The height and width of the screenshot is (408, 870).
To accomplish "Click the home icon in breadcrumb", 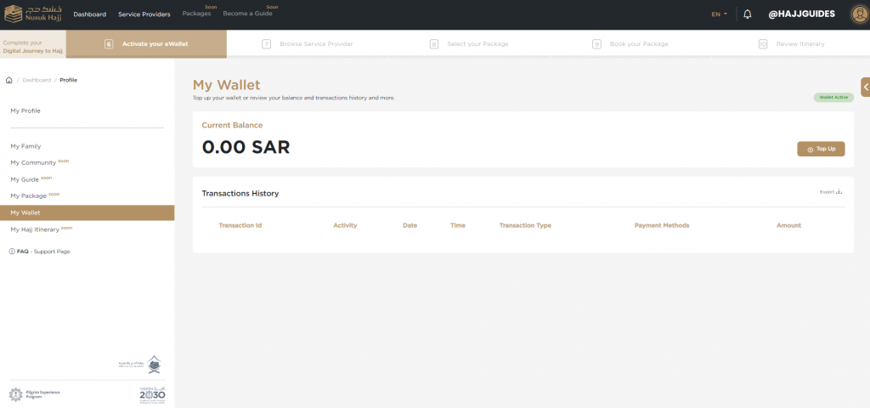I will (x=8, y=80).
